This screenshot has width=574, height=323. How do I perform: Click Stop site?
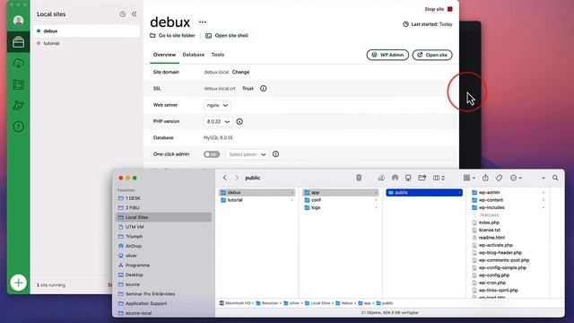tap(439, 9)
